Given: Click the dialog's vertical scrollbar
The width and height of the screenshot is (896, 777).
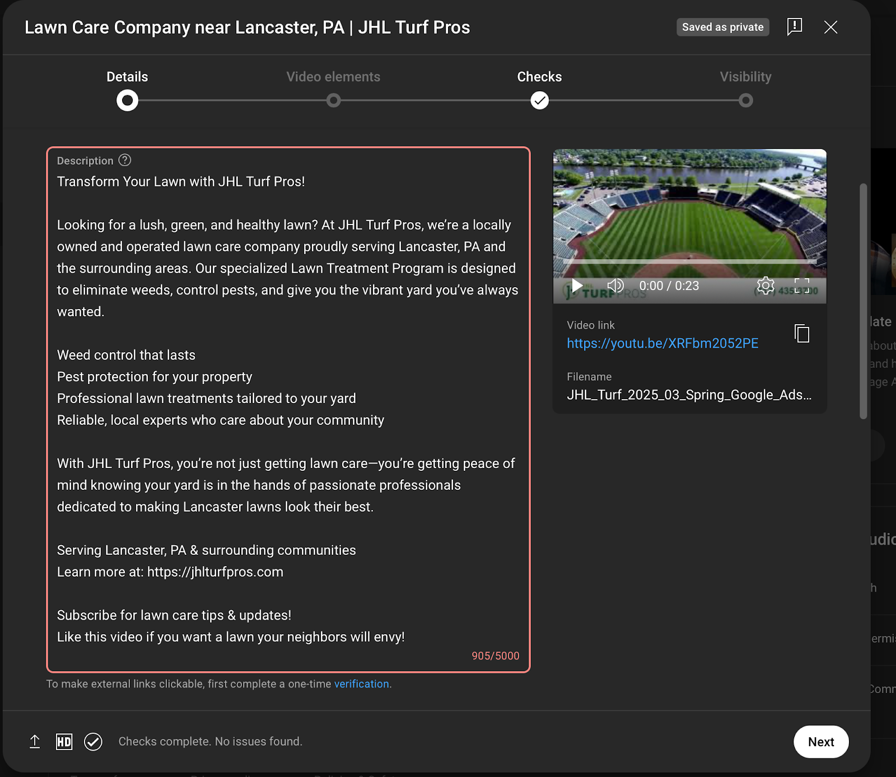Looking at the screenshot, I should pyautogui.click(x=863, y=301).
